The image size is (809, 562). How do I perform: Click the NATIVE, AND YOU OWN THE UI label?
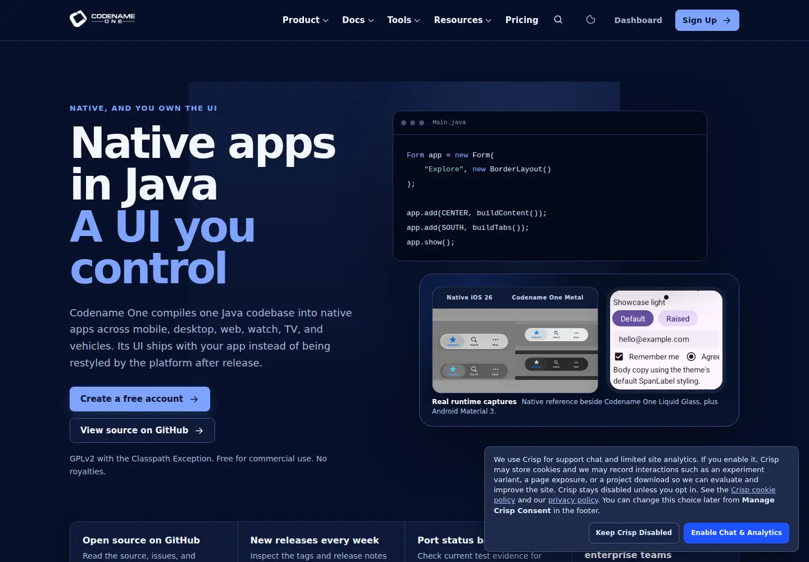click(143, 108)
